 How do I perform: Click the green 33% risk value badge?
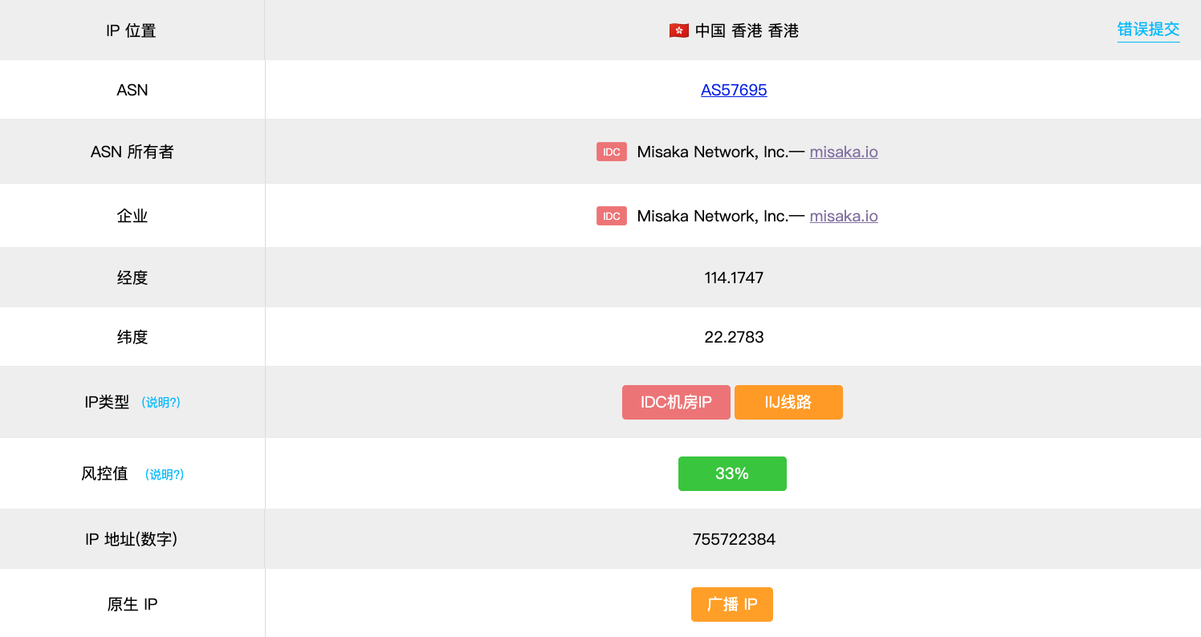point(732,473)
